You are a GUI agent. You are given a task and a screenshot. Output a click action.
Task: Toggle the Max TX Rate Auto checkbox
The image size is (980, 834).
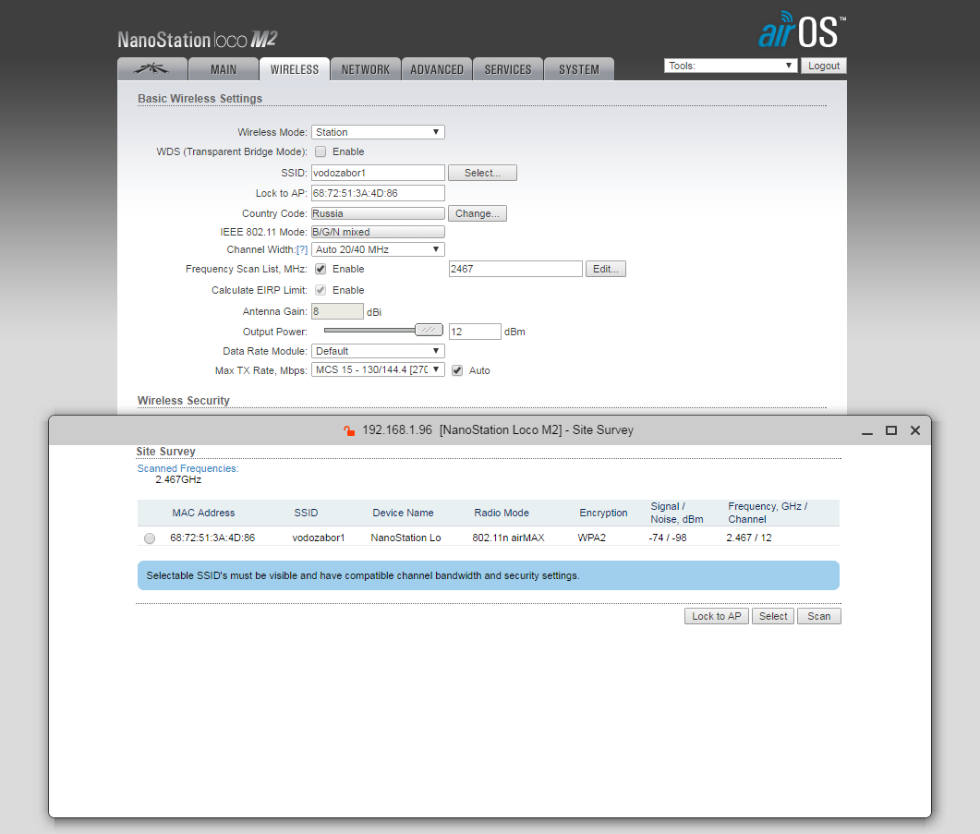[x=457, y=370]
